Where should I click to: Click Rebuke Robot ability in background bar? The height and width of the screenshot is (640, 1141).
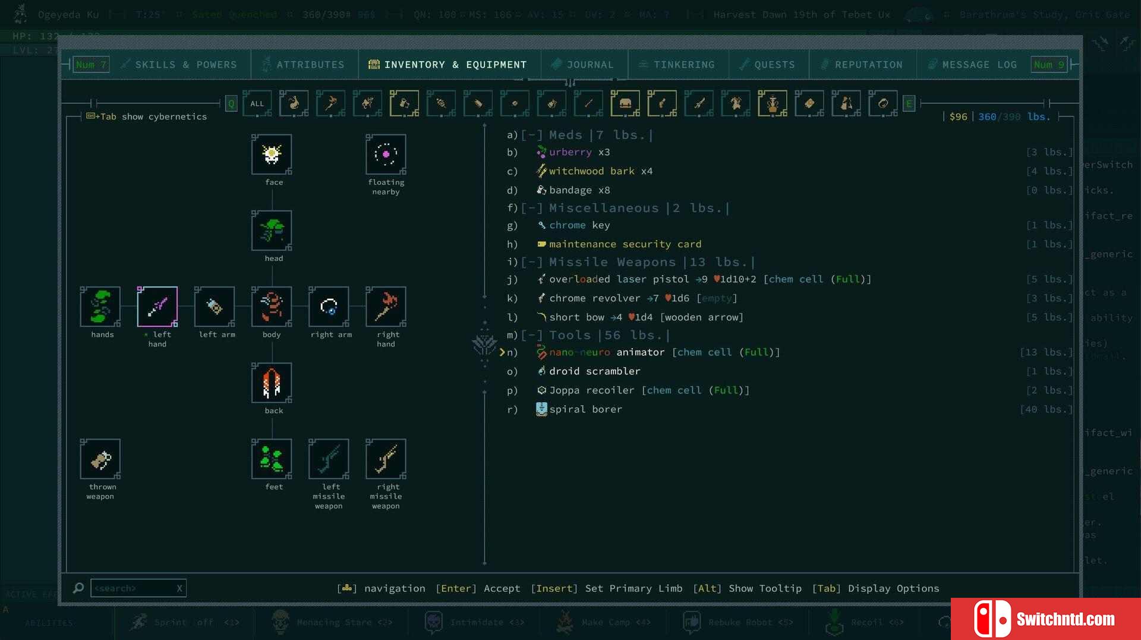(738, 622)
